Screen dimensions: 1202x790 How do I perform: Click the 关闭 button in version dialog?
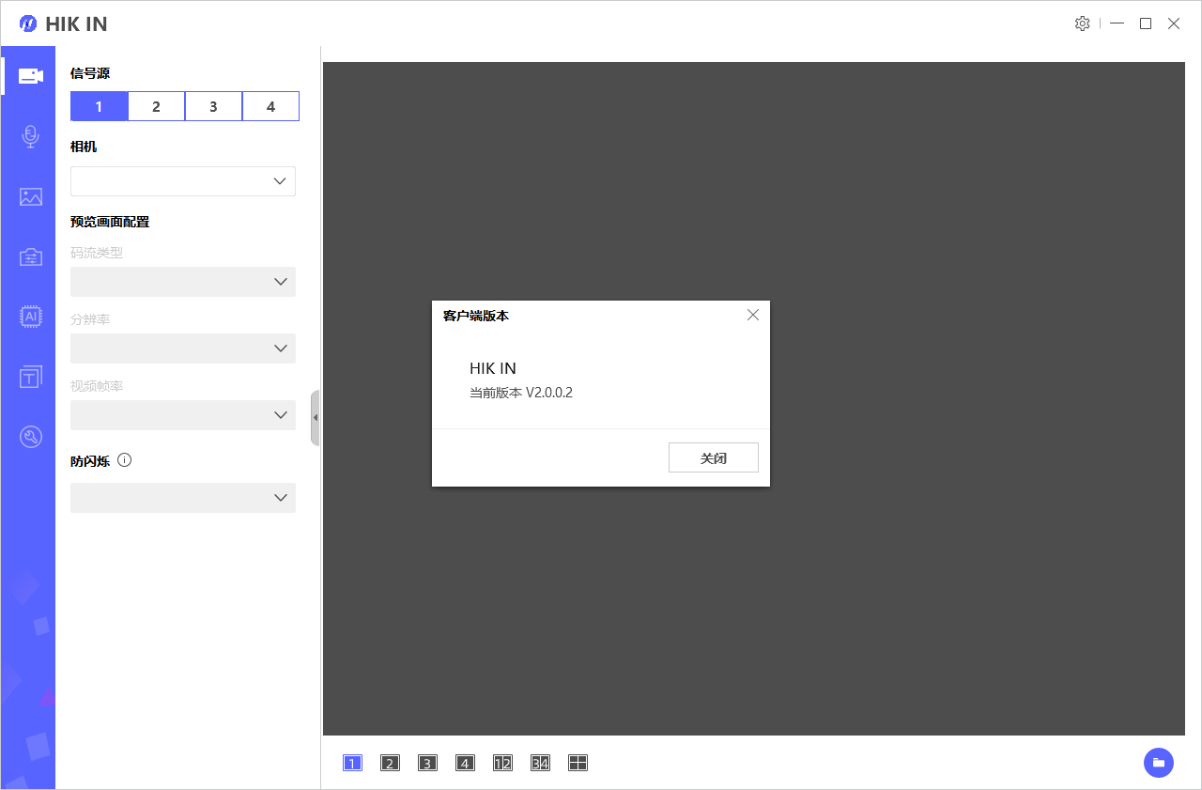point(714,457)
